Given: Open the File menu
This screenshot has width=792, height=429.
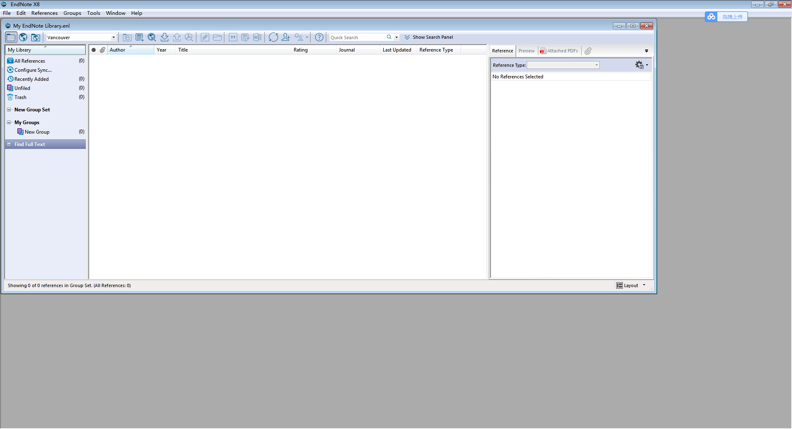Looking at the screenshot, I should click(x=7, y=13).
